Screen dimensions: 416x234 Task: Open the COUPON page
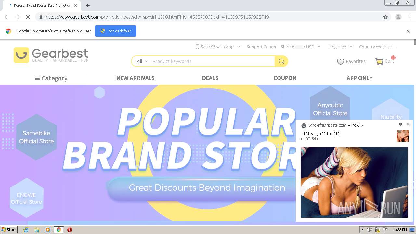(x=285, y=78)
